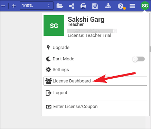Viewport: 151px width, 129px height.
Task: Click the share icon in the toolbar
Action: 72,6
